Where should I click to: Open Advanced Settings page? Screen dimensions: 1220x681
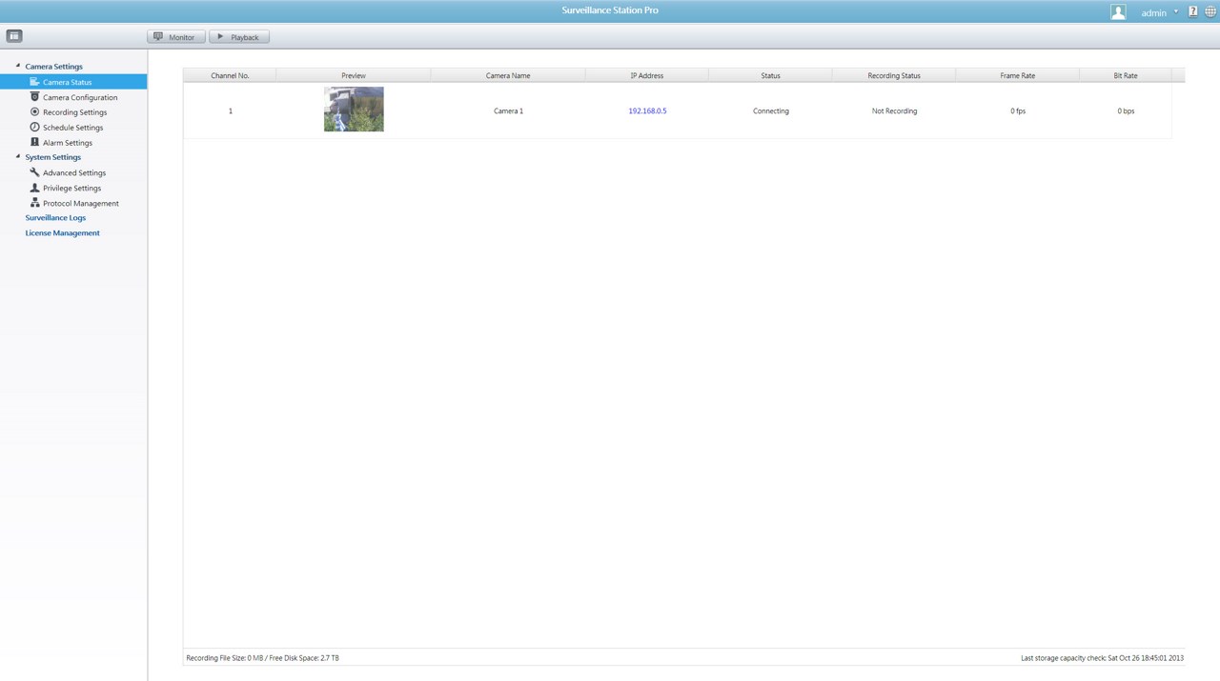74,173
